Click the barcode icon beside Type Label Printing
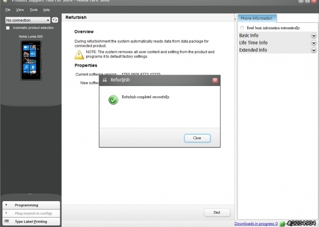Viewport: 319px width, 227px height. (6, 221)
